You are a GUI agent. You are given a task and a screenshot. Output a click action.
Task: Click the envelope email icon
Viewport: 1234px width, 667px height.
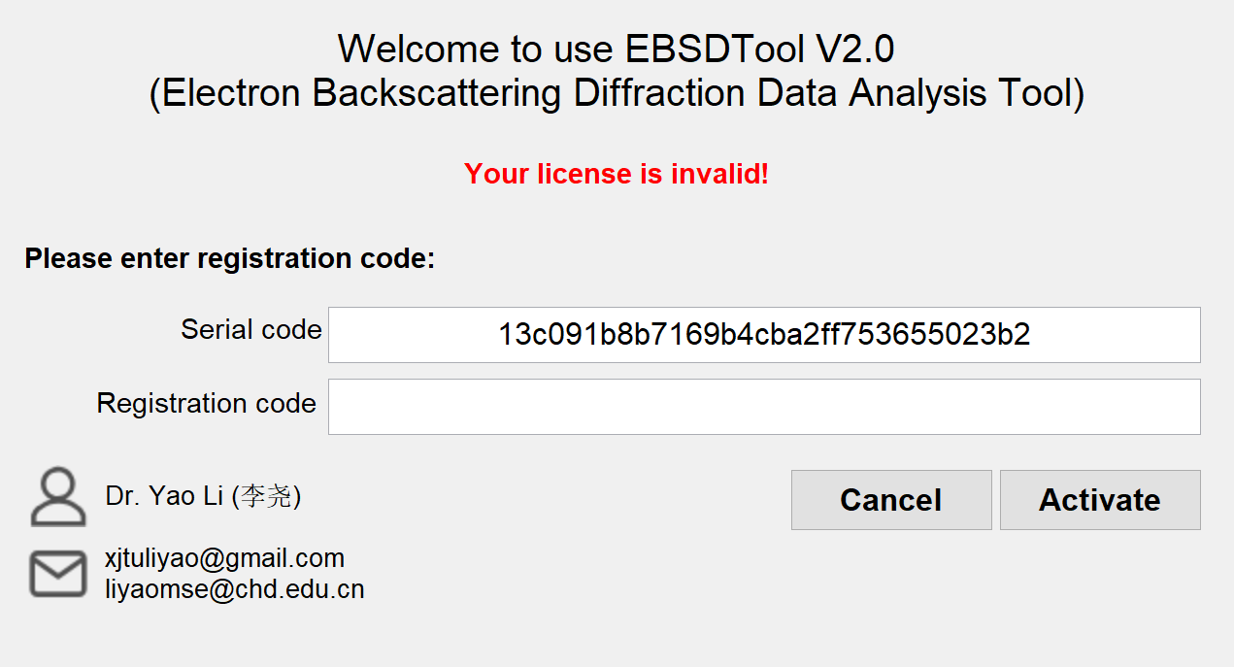pyautogui.click(x=57, y=574)
